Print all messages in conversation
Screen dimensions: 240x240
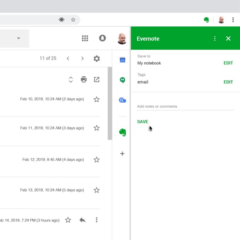coord(84,79)
